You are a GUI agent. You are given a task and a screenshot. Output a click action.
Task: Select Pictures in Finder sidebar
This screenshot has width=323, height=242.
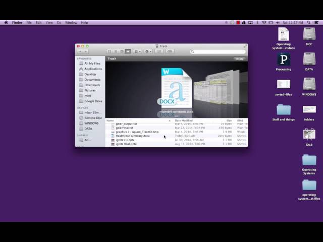point(87,90)
